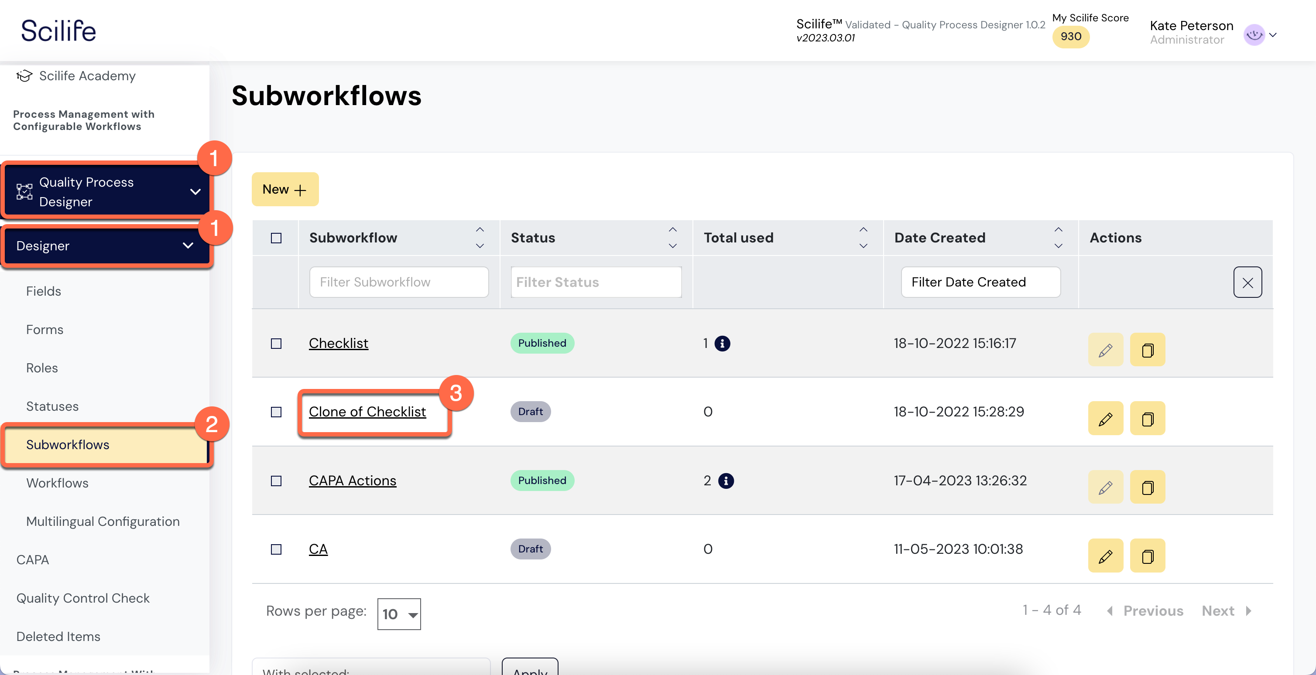1316x675 pixels.
Task: Select the CAPA Actions row checkbox
Action: 276,481
